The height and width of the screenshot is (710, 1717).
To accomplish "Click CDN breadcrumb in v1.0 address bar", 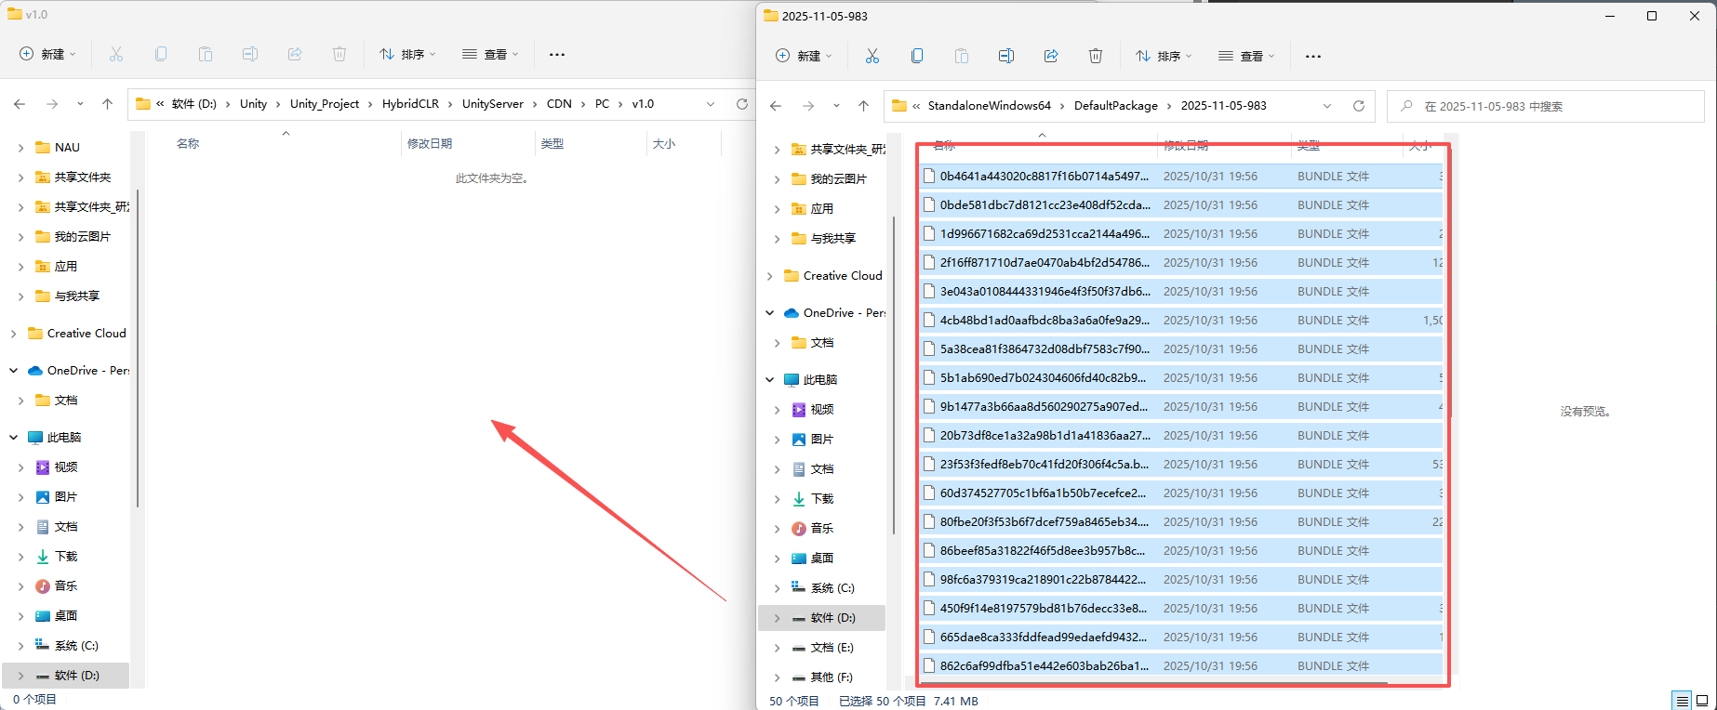I will click(x=559, y=104).
